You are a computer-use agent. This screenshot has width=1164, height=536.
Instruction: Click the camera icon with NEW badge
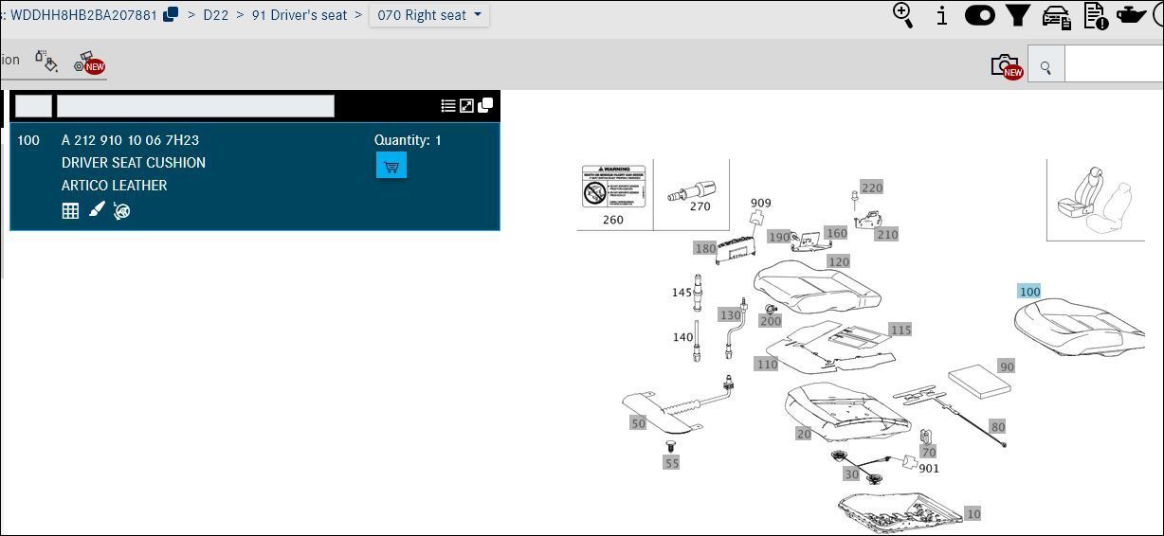pyautogui.click(x=1006, y=65)
